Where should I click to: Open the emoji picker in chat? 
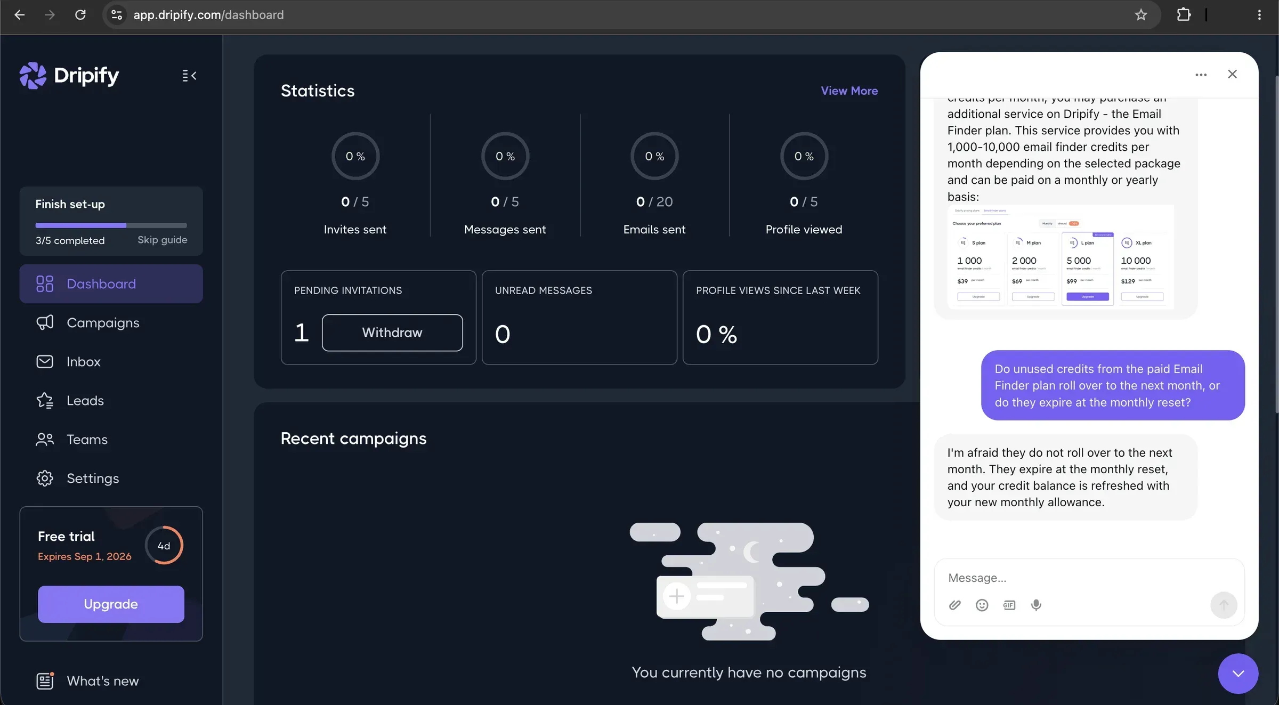coord(982,605)
